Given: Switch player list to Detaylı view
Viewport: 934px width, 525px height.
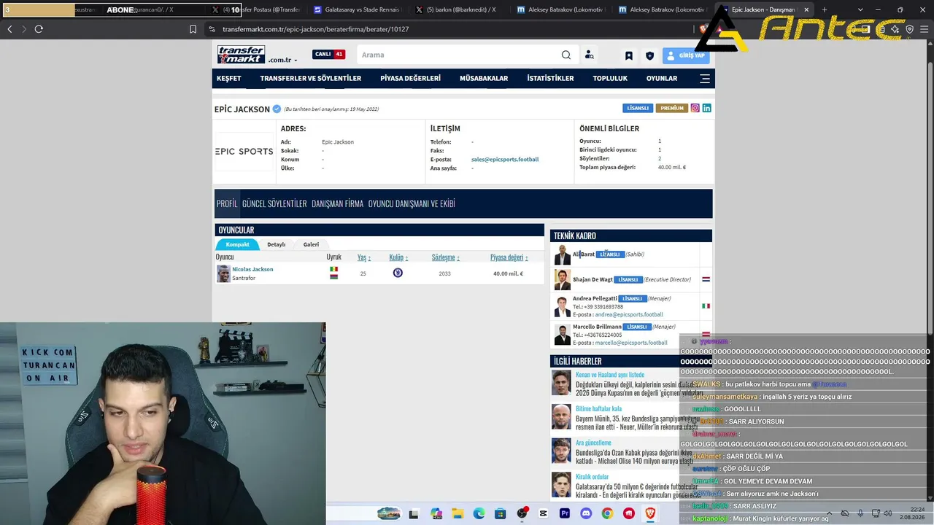Looking at the screenshot, I should [276, 244].
